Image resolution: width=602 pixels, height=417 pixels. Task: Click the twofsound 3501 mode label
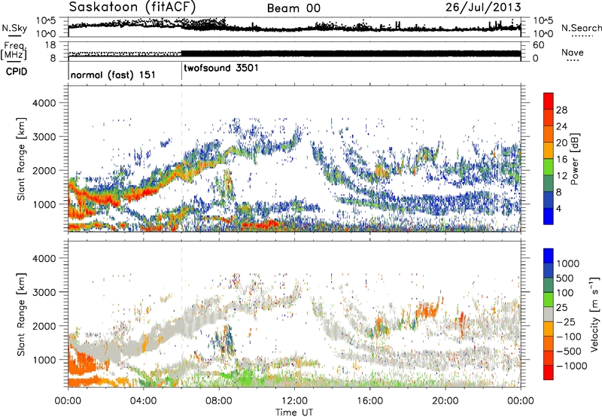[221, 68]
